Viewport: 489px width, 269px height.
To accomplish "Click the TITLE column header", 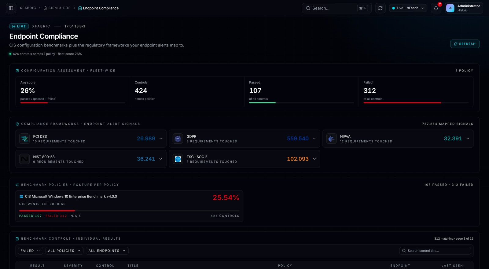I will 133,266.
